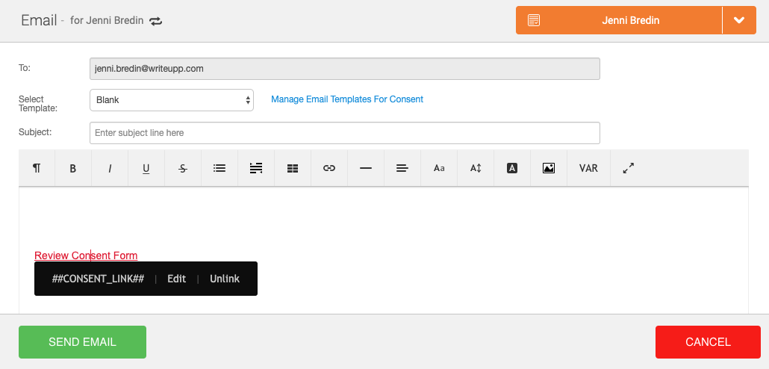Toggle italic text formatting
Image resolution: width=769 pixels, height=369 pixels.
coord(110,168)
